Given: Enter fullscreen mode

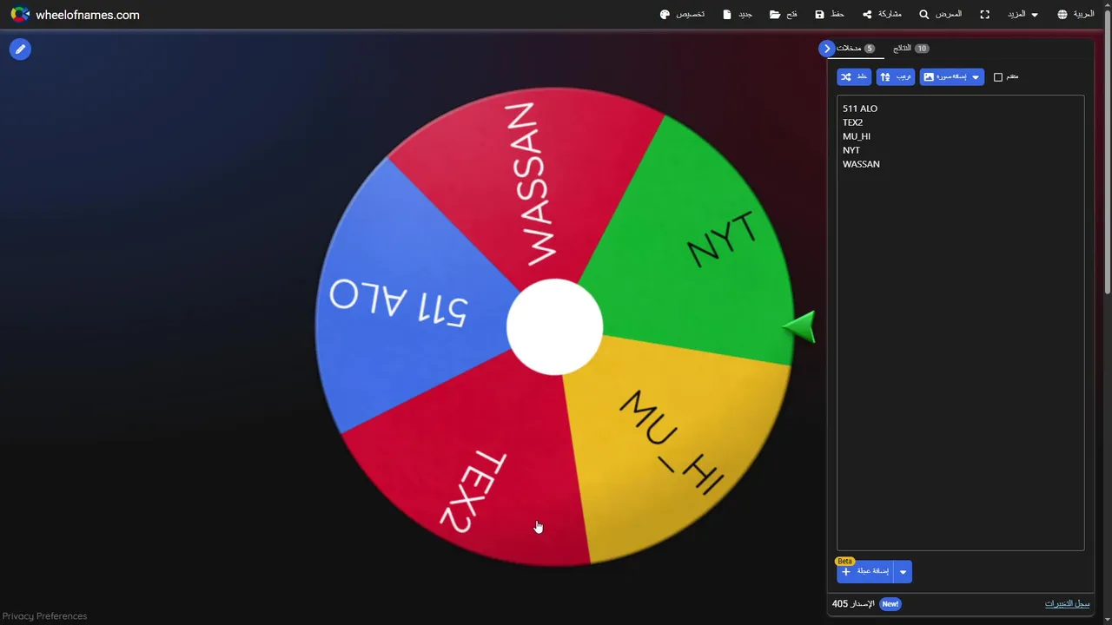Looking at the screenshot, I should coord(984,15).
